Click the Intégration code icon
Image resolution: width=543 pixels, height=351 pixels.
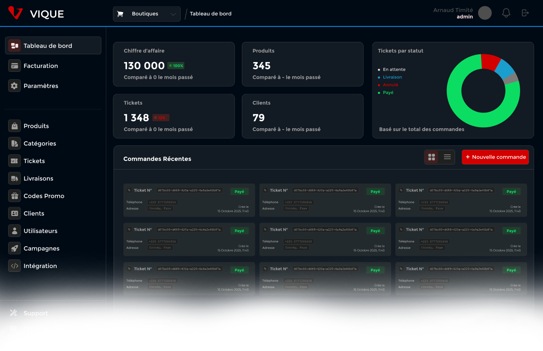[x=14, y=266]
